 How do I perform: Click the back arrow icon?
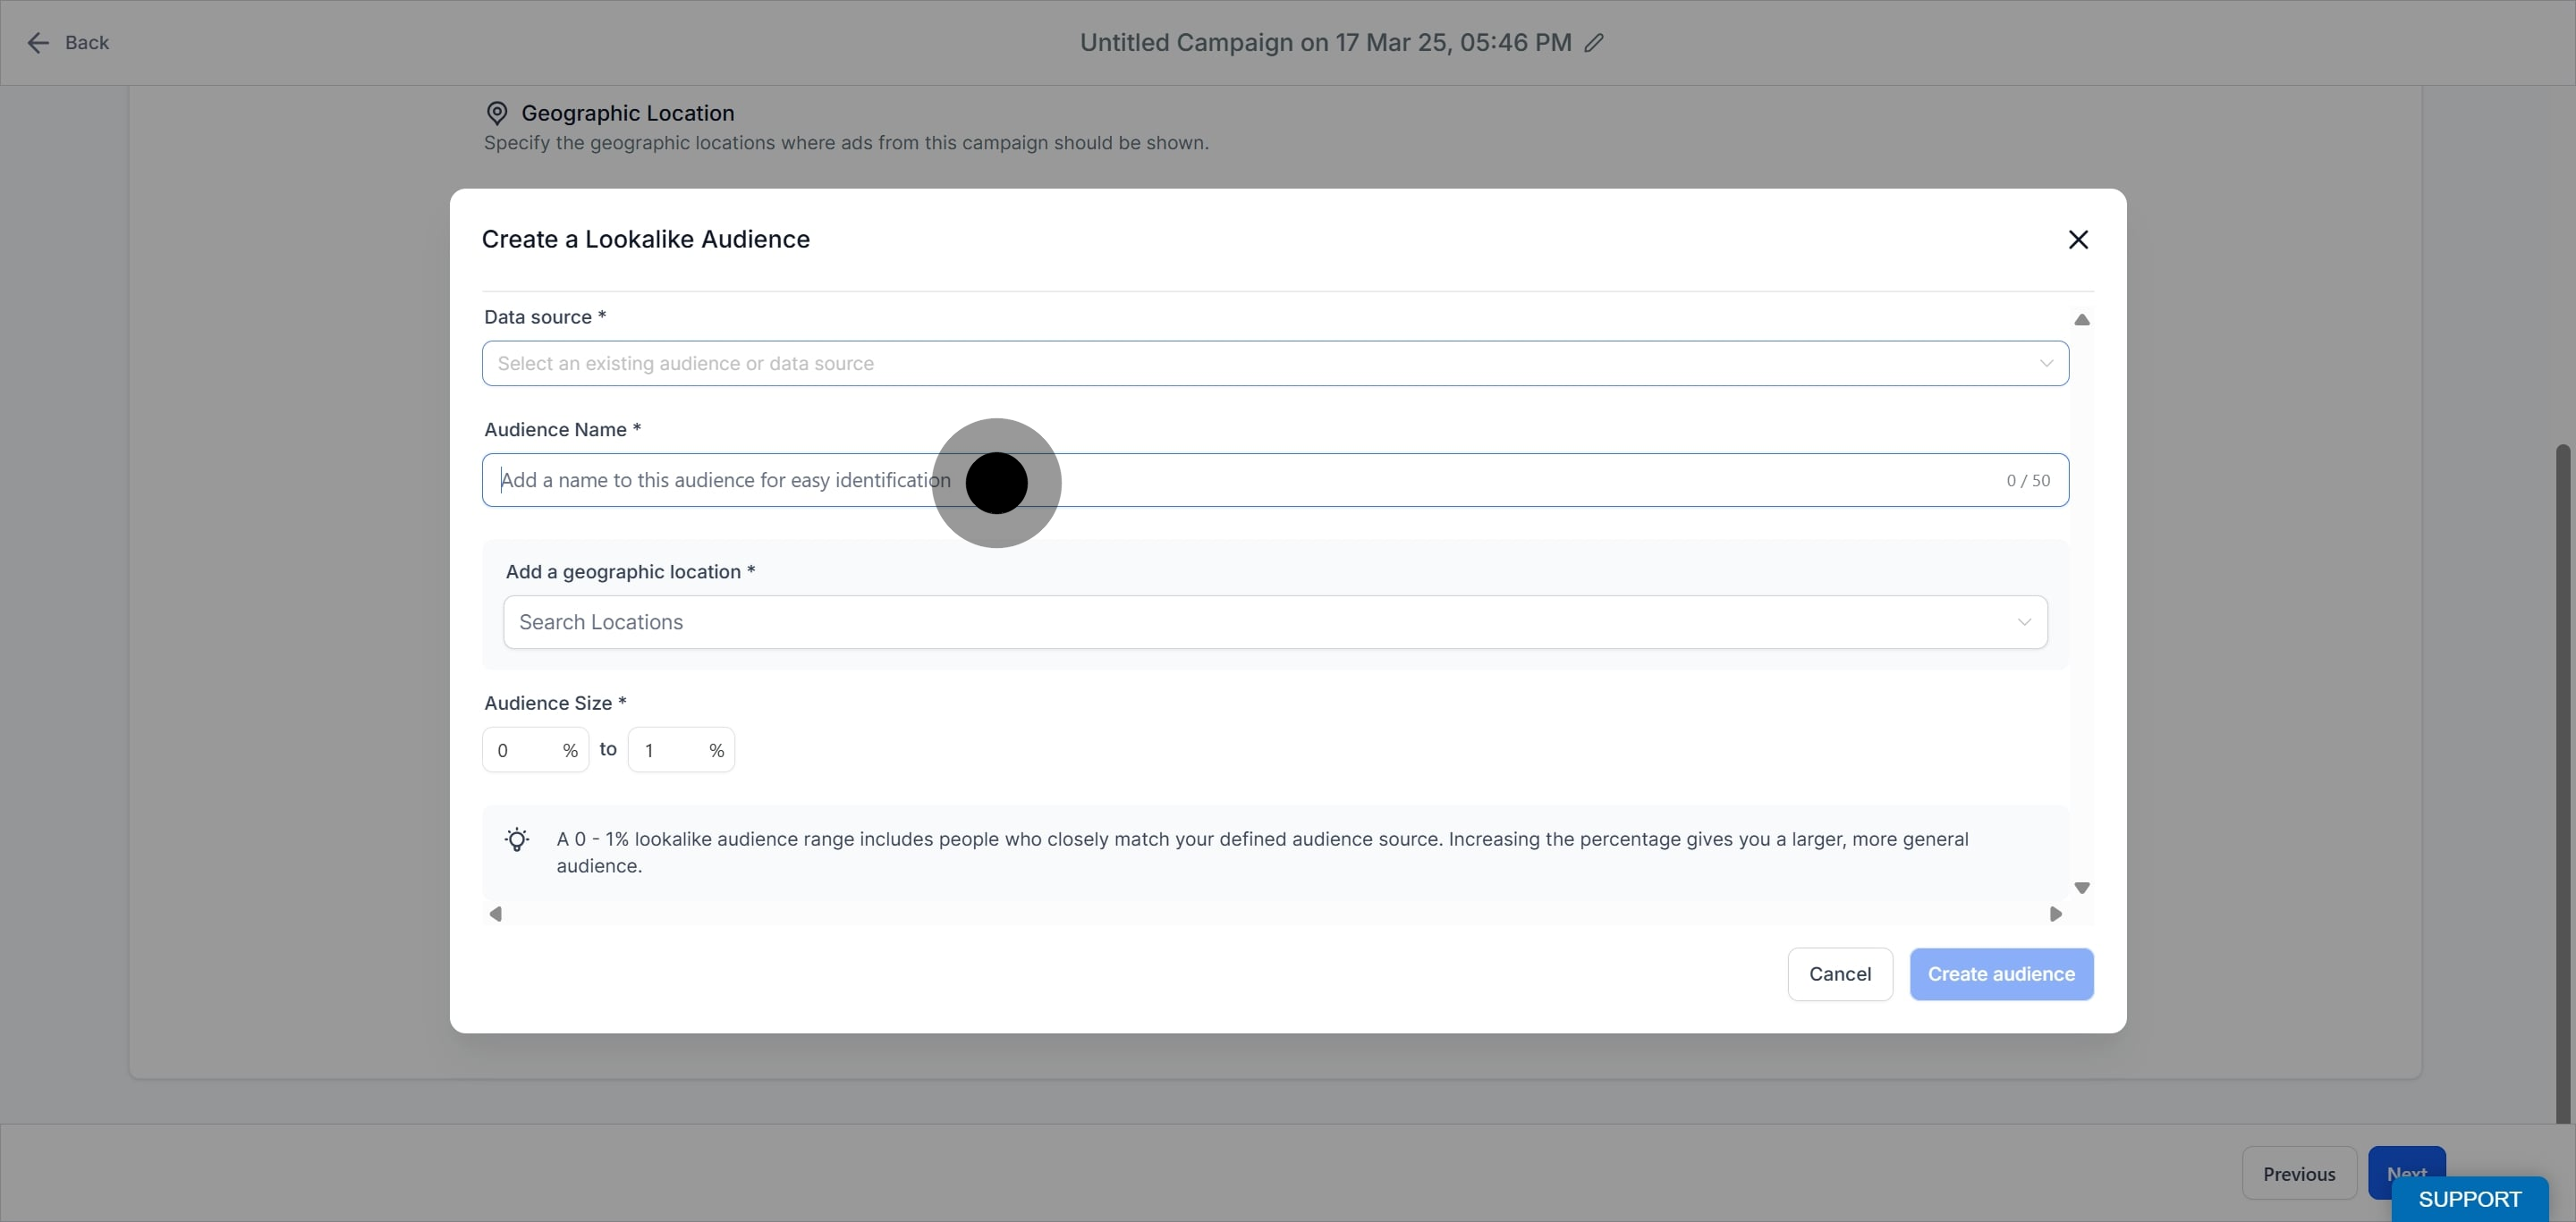[x=38, y=43]
